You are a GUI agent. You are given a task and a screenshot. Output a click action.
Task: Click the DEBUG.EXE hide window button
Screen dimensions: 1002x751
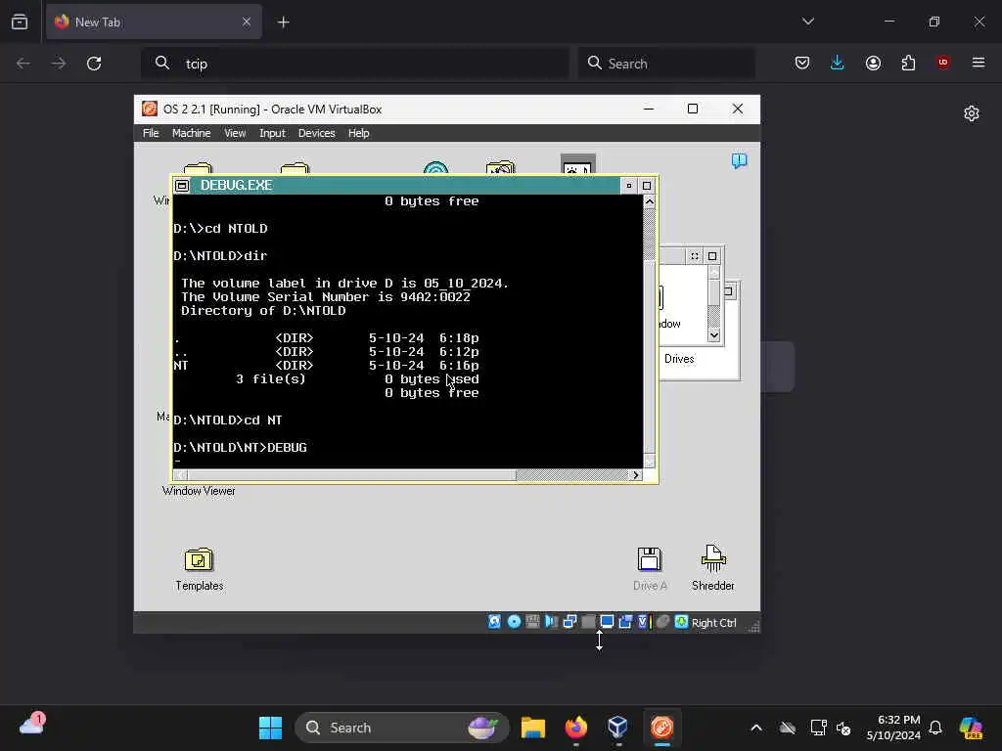click(x=629, y=186)
